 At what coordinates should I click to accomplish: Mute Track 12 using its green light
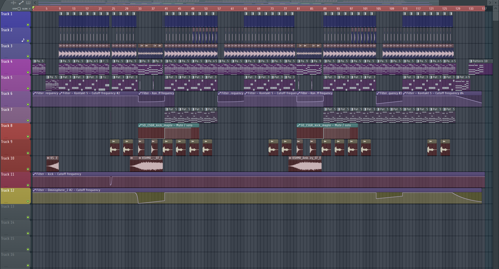click(28, 201)
